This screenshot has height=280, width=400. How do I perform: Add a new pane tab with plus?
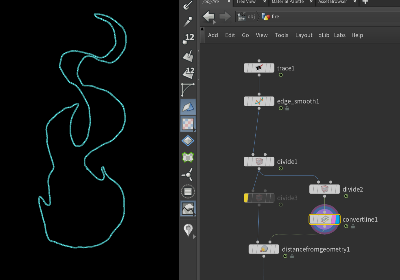point(365,2)
